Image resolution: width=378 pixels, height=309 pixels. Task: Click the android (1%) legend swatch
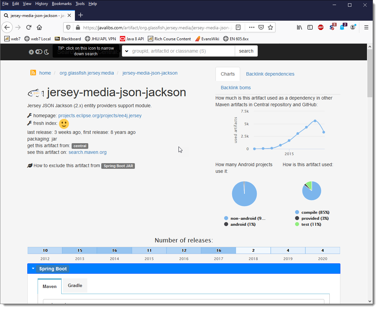coord(226,224)
